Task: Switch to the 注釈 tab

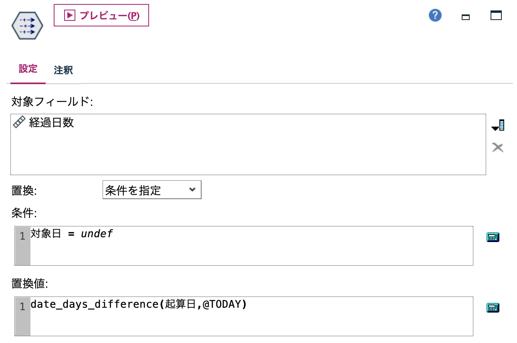Action: 63,70
